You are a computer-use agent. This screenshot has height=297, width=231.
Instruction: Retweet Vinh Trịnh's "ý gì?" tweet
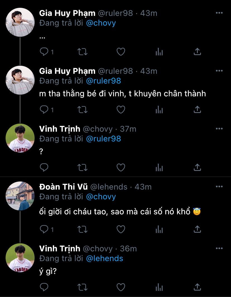[82, 287]
